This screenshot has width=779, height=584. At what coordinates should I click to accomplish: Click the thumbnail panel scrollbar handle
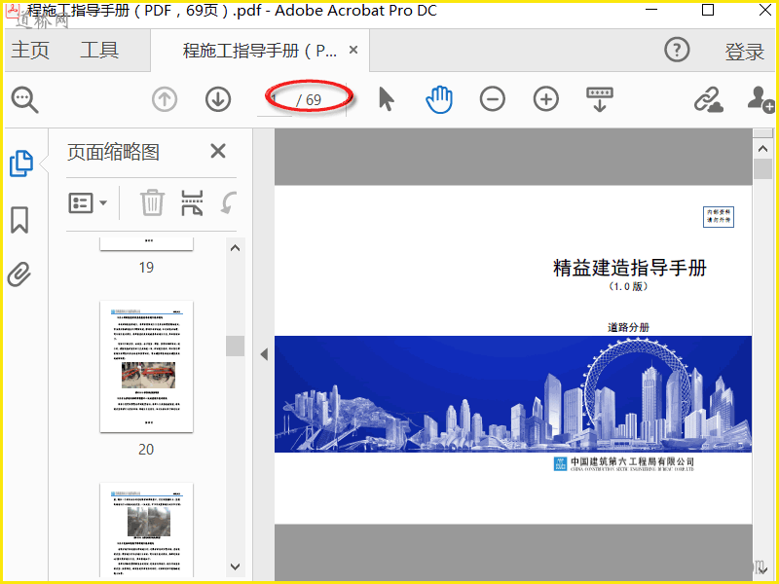(235, 346)
